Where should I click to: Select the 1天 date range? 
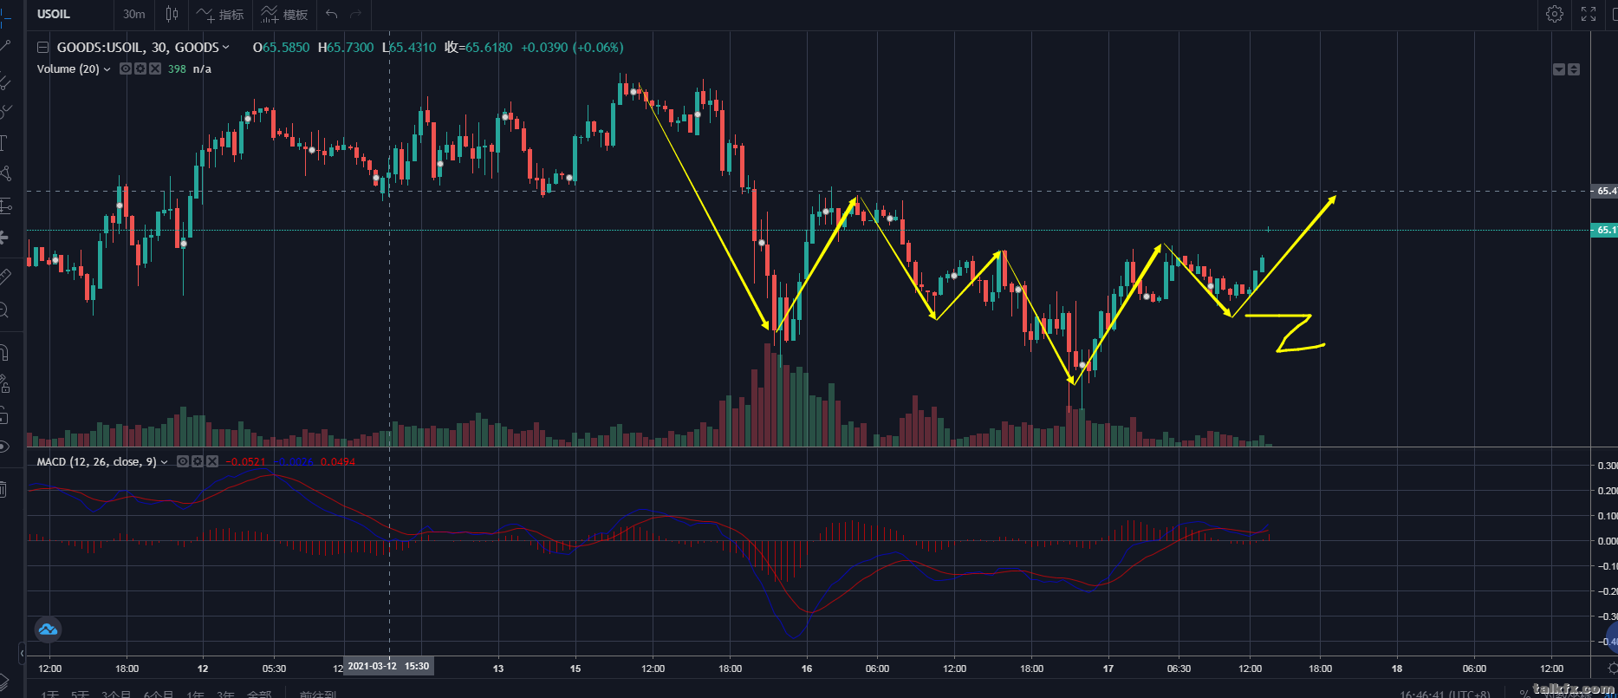pyautogui.click(x=50, y=694)
